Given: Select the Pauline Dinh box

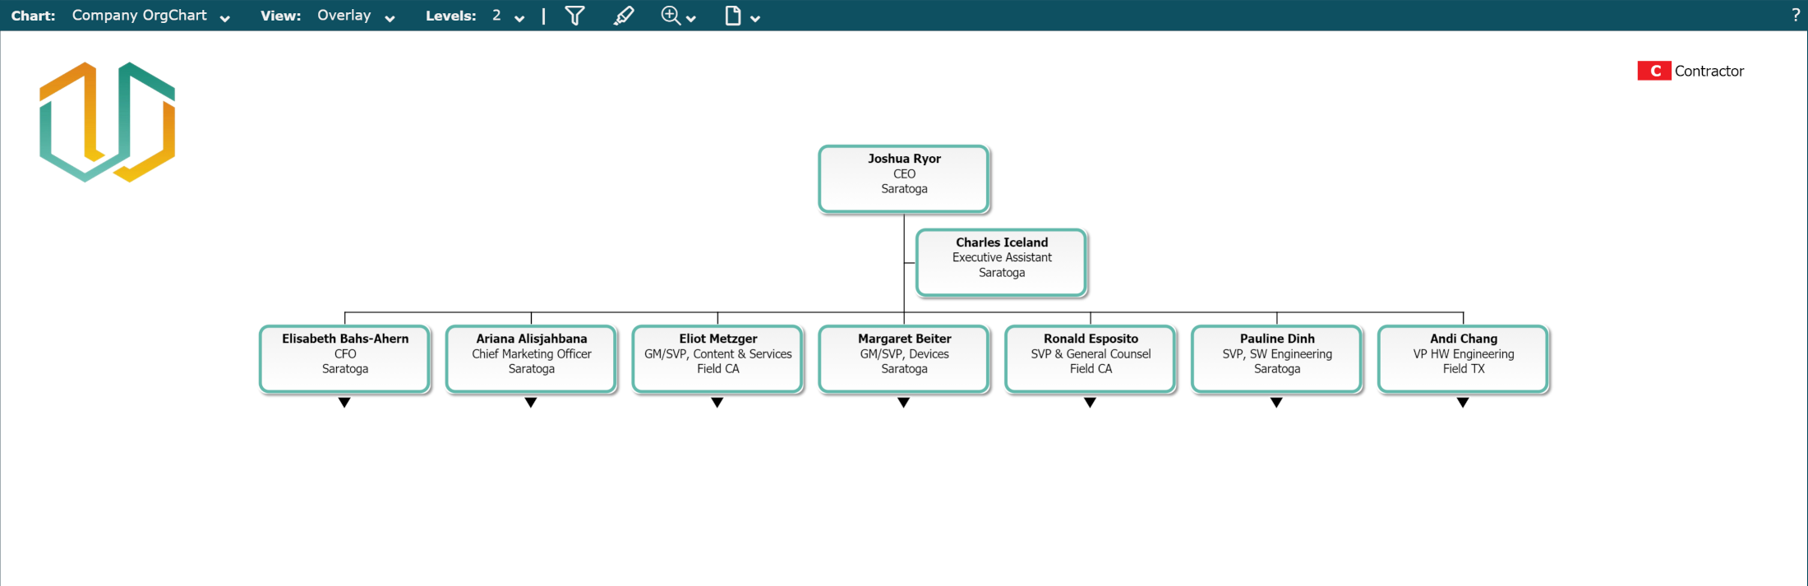Looking at the screenshot, I should 1277,358.
